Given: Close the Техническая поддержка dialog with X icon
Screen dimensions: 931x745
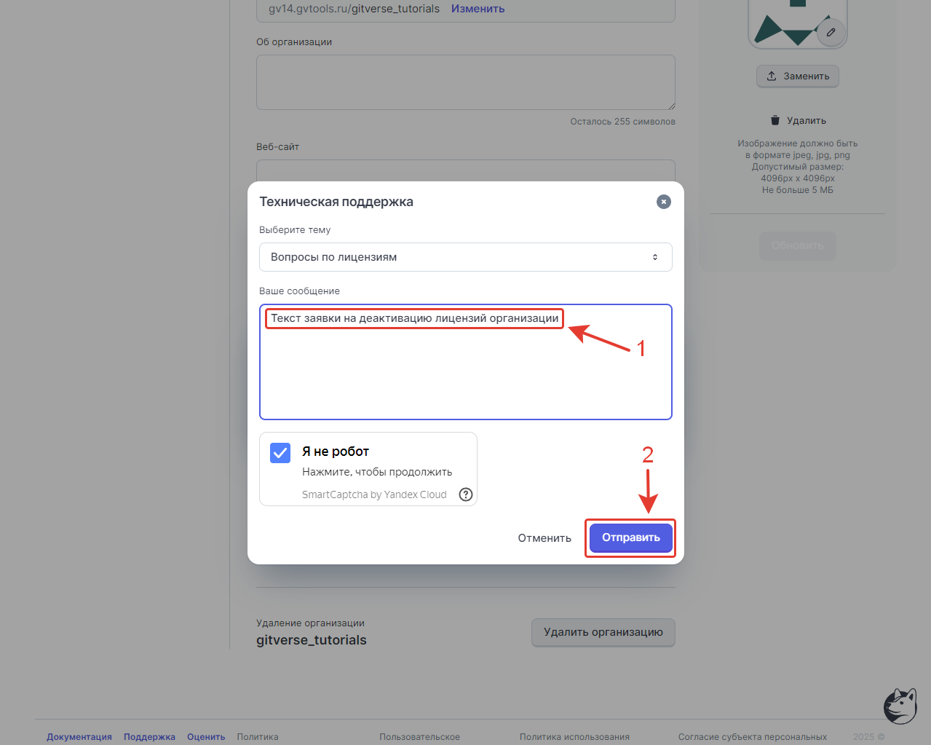Looking at the screenshot, I should 663,202.
